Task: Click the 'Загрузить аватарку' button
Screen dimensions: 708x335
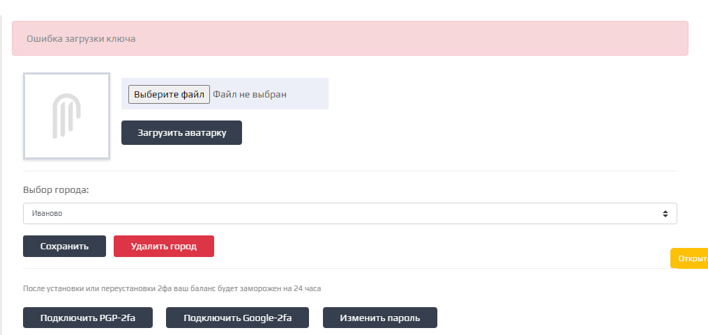Action: (x=181, y=132)
